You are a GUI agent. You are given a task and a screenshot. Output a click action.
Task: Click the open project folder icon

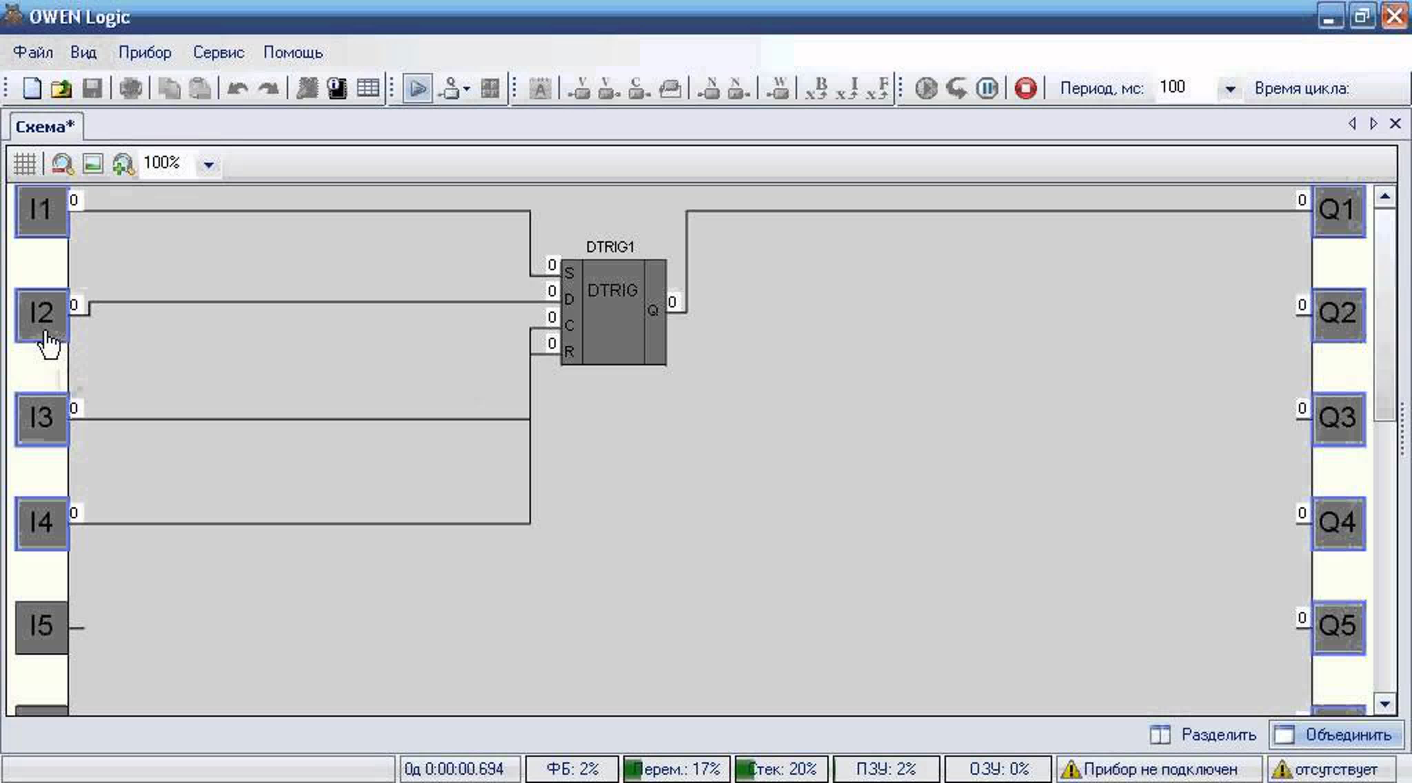[61, 88]
